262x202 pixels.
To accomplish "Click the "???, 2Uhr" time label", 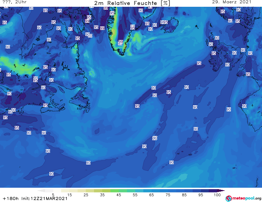I will pos(15,2).
